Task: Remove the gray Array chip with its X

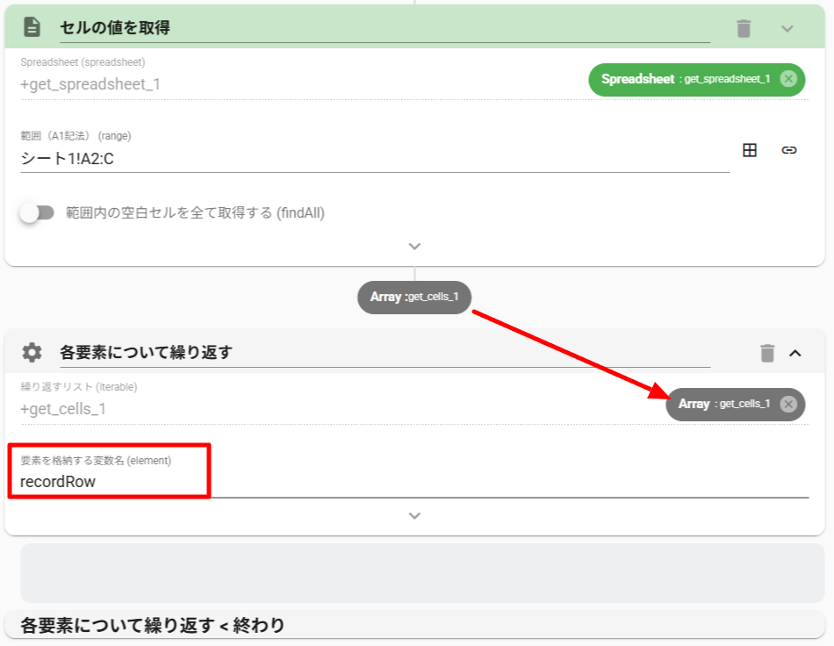Action: 788,404
